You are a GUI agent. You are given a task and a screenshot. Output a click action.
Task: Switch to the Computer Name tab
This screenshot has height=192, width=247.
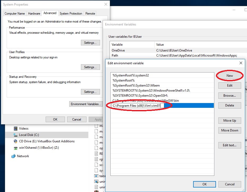coord(15,13)
